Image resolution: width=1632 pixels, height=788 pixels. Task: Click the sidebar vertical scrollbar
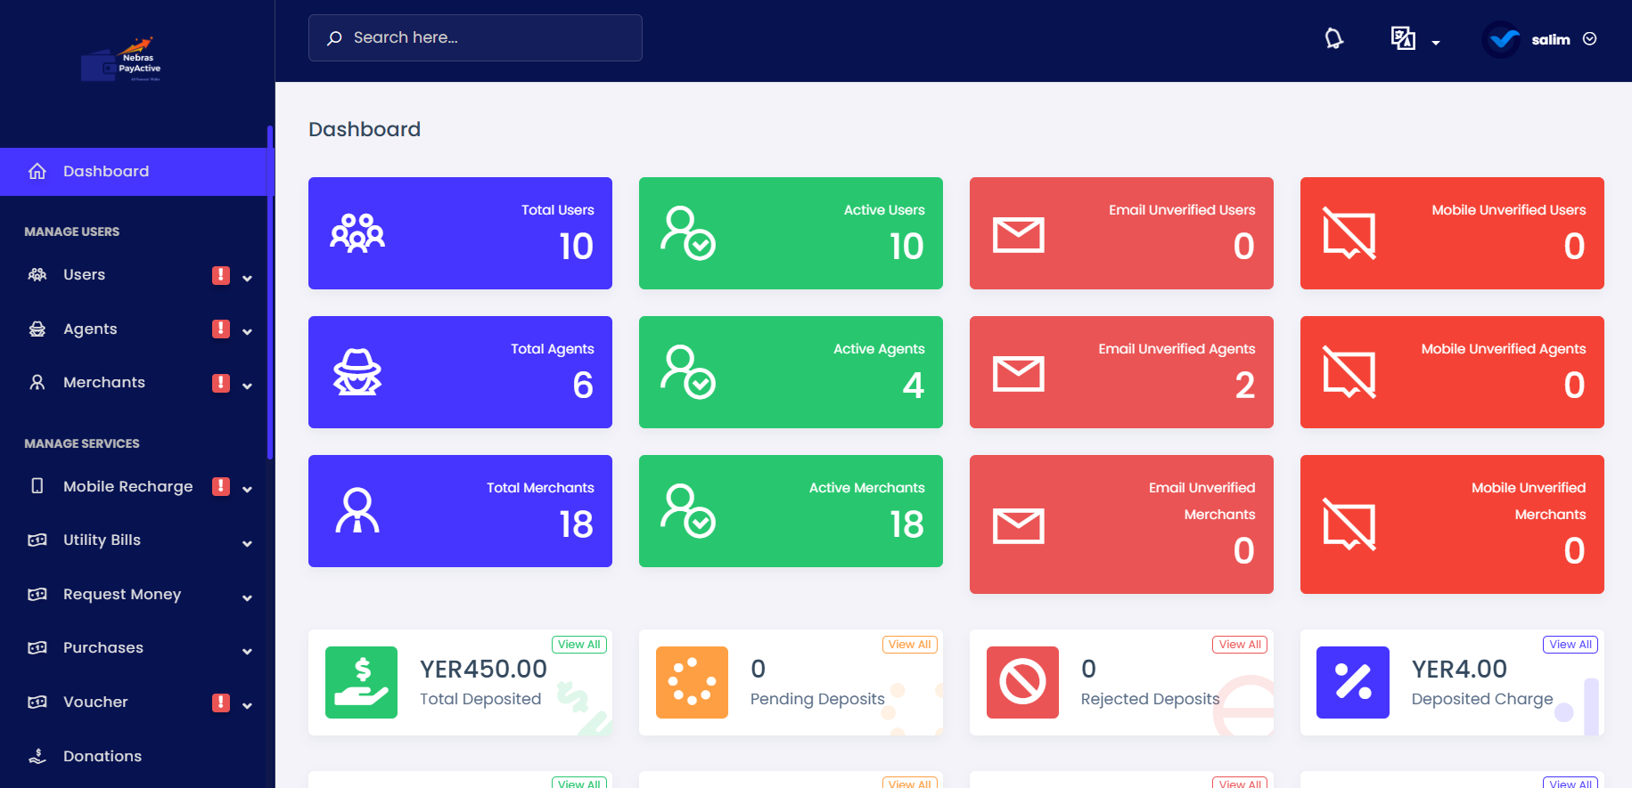click(269, 292)
